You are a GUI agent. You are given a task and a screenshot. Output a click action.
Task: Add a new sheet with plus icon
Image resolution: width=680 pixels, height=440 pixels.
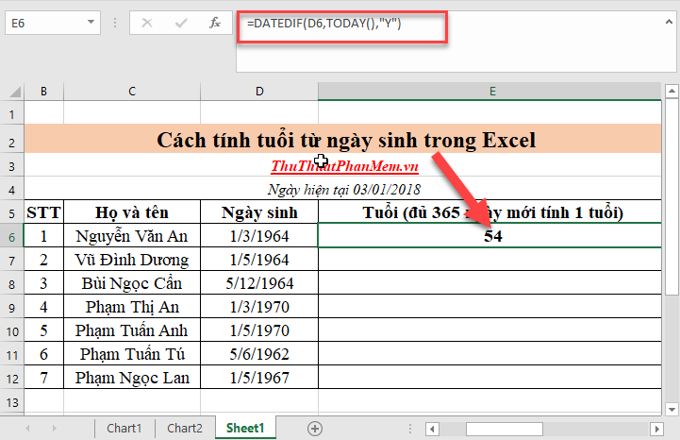click(x=315, y=429)
